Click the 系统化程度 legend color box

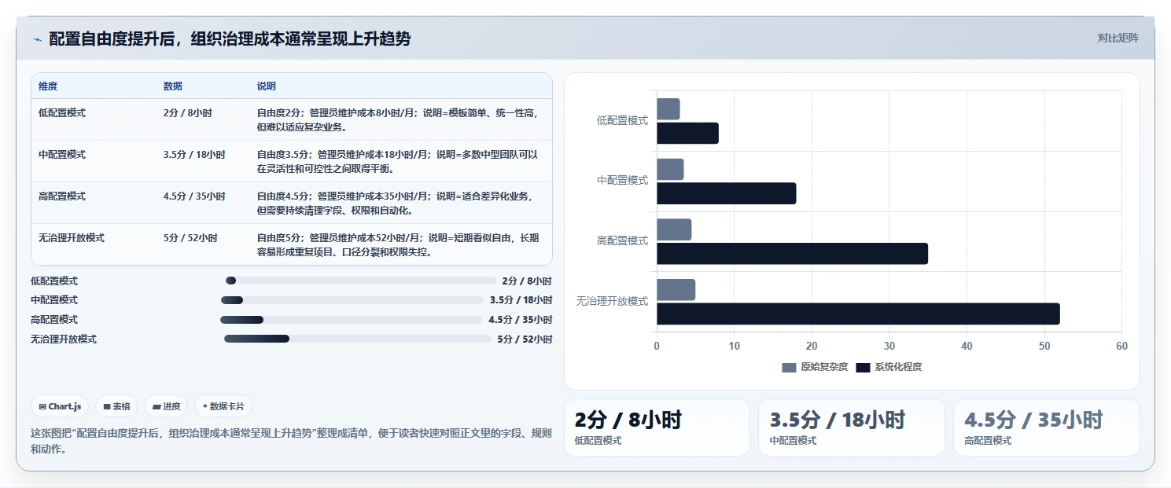(863, 367)
